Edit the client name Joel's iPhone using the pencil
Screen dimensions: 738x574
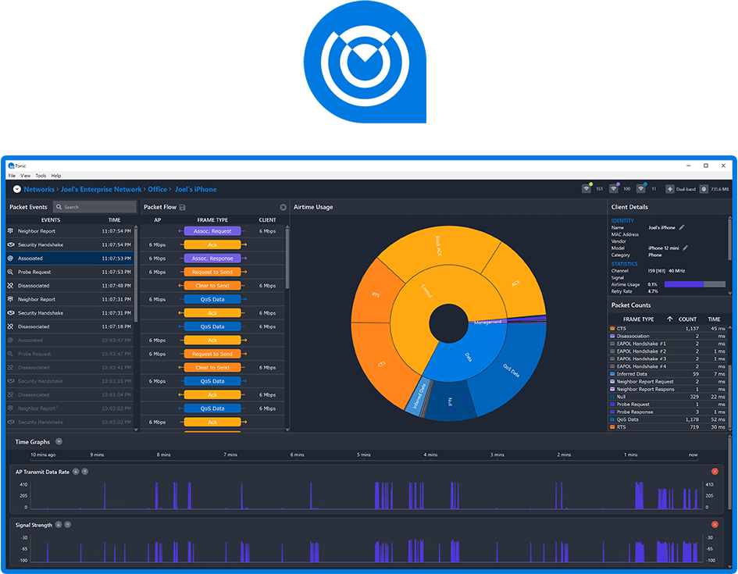tap(682, 227)
